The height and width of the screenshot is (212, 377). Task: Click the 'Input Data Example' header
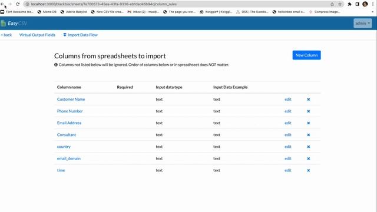coord(230,87)
